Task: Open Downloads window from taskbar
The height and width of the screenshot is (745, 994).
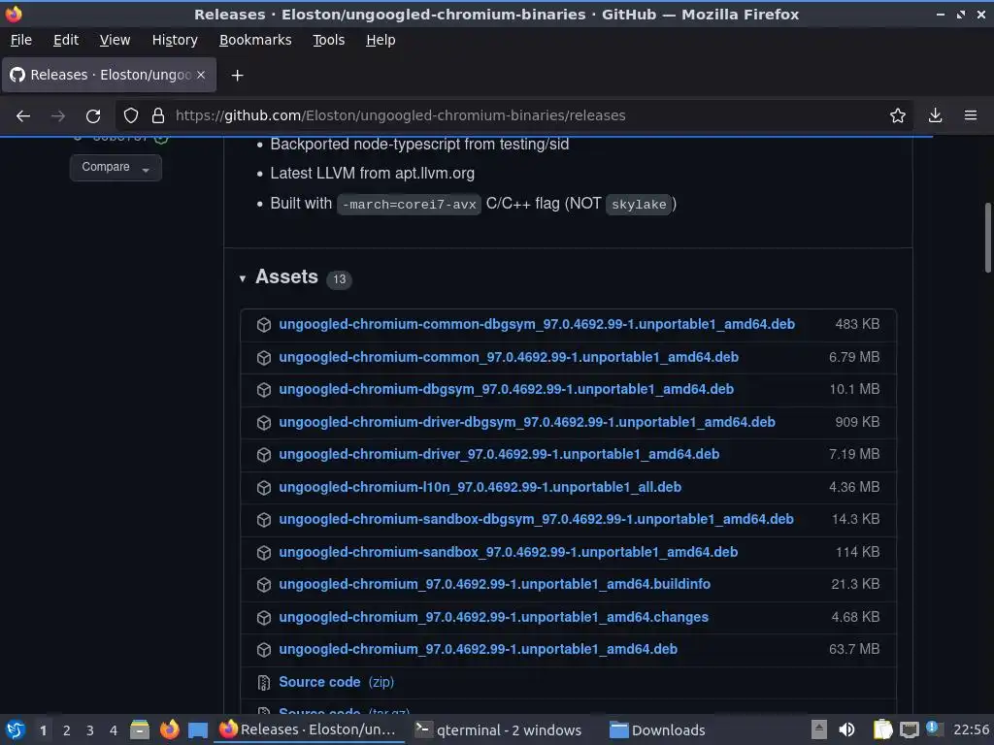Action: pyautogui.click(x=657, y=730)
